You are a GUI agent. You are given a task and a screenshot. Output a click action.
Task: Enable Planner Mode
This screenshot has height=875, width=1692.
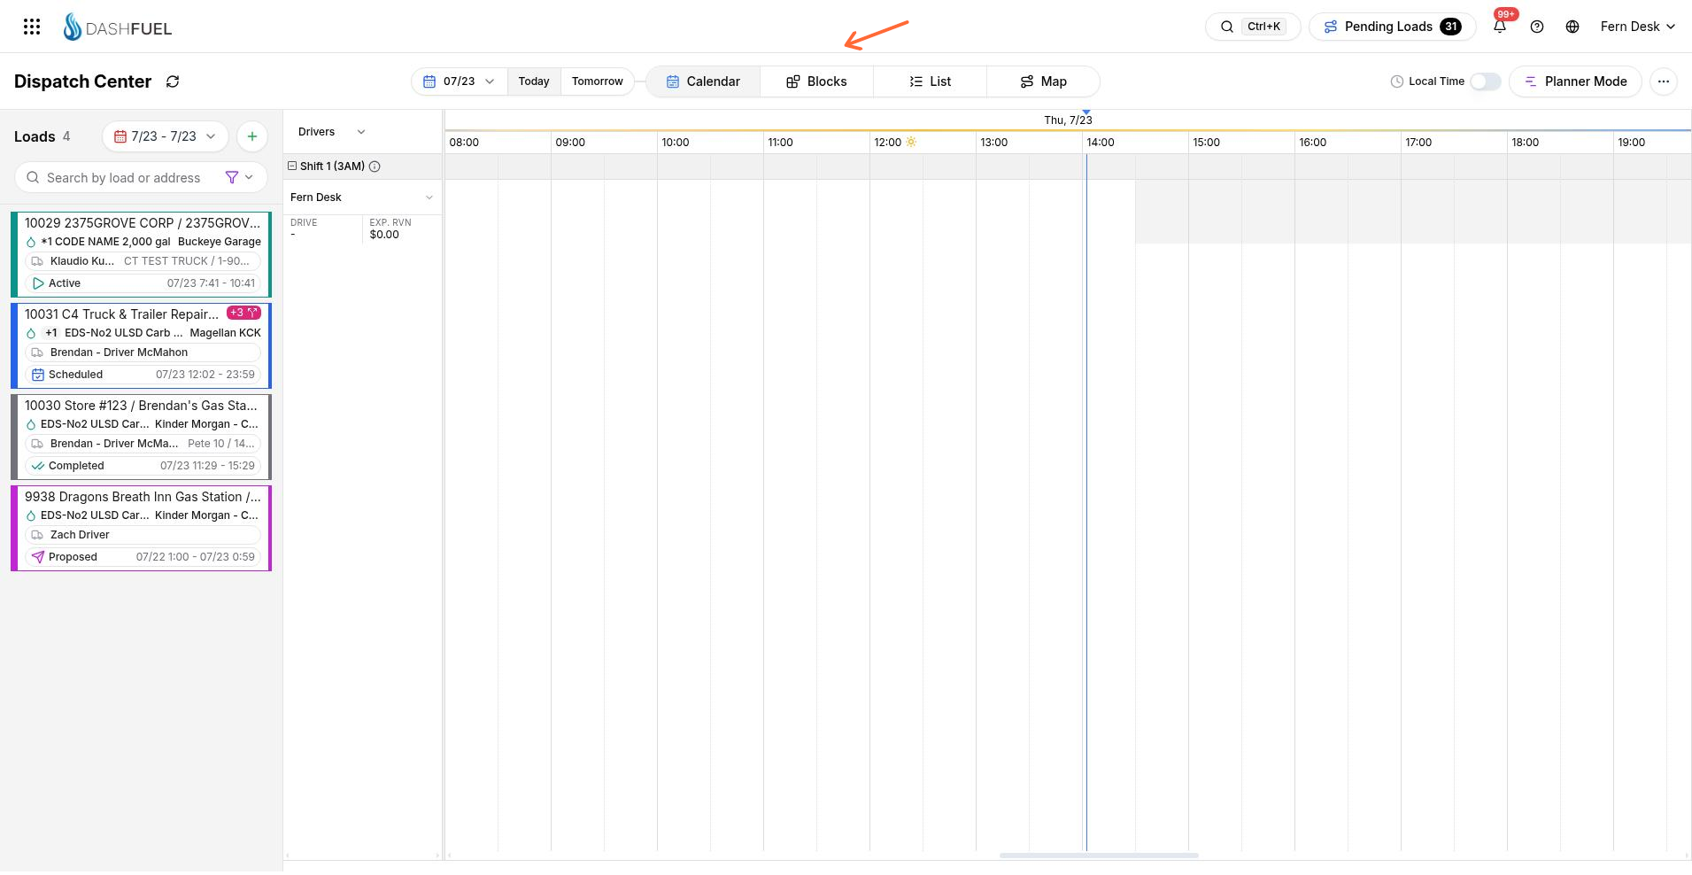[1575, 81]
